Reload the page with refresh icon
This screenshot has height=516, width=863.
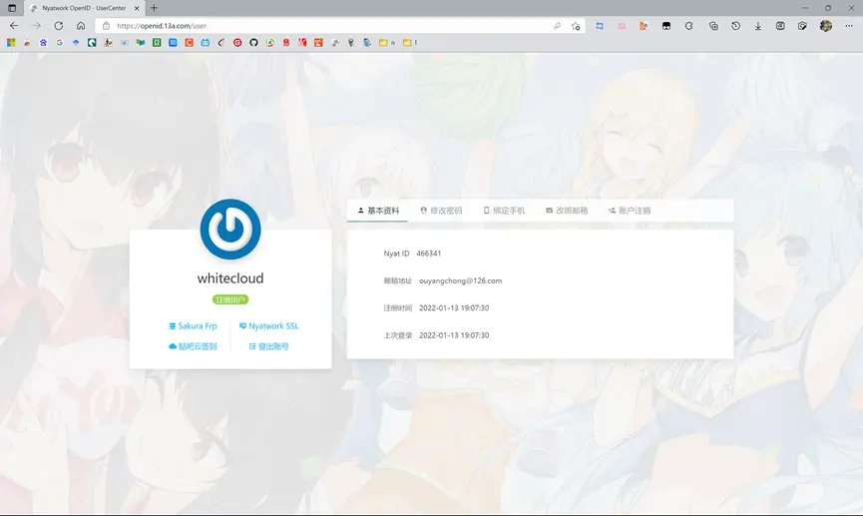coord(59,26)
